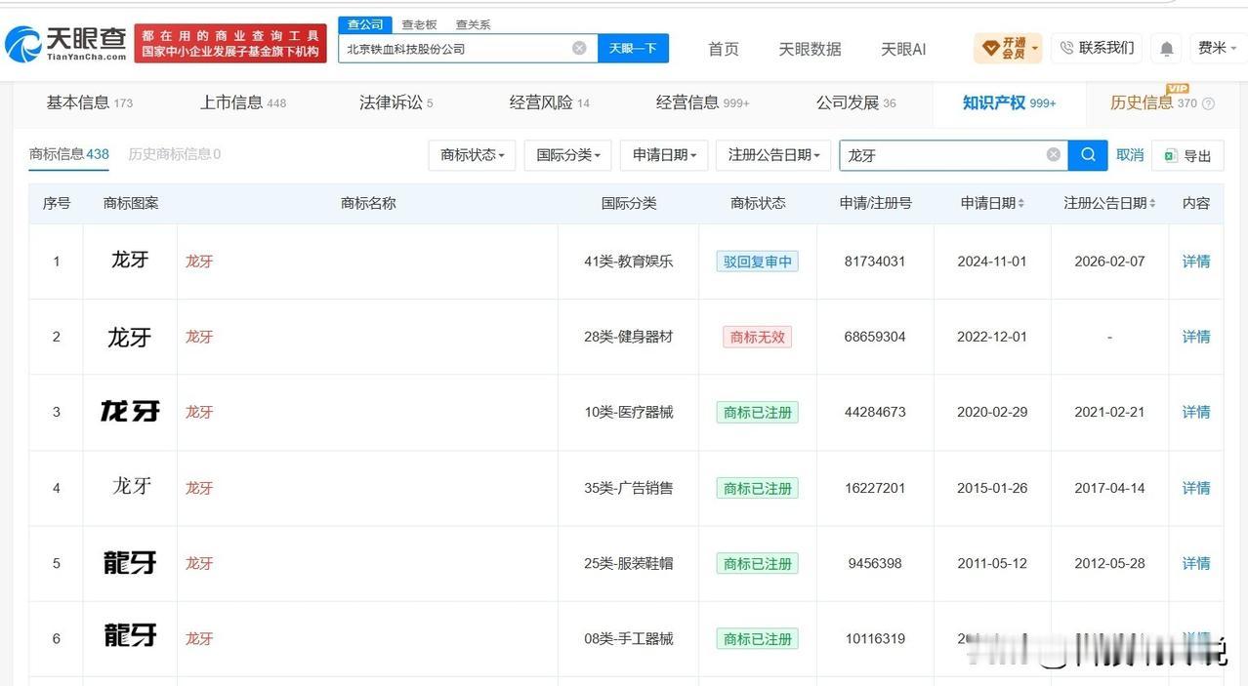Click the 28类-健身器材 classification cell
Image resolution: width=1248 pixels, height=686 pixels.
[629, 337]
